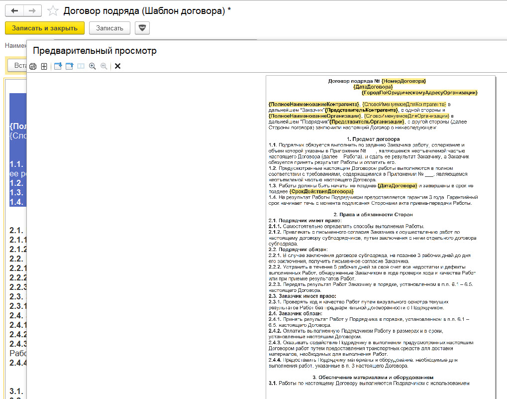Image resolution: width=507 pixels, height=399 pixels.
Task: Click clause number 1.1. in the preview
Action: [273, 145]
